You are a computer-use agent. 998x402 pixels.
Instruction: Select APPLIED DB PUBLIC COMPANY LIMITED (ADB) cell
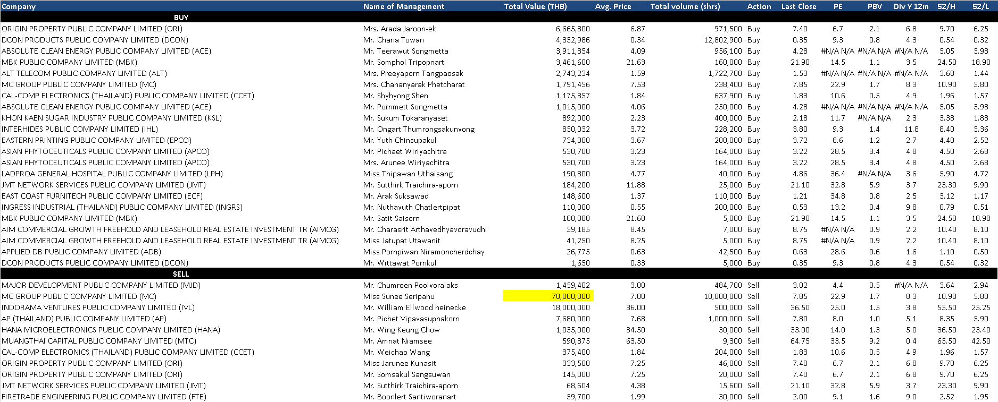coord(81,252)
